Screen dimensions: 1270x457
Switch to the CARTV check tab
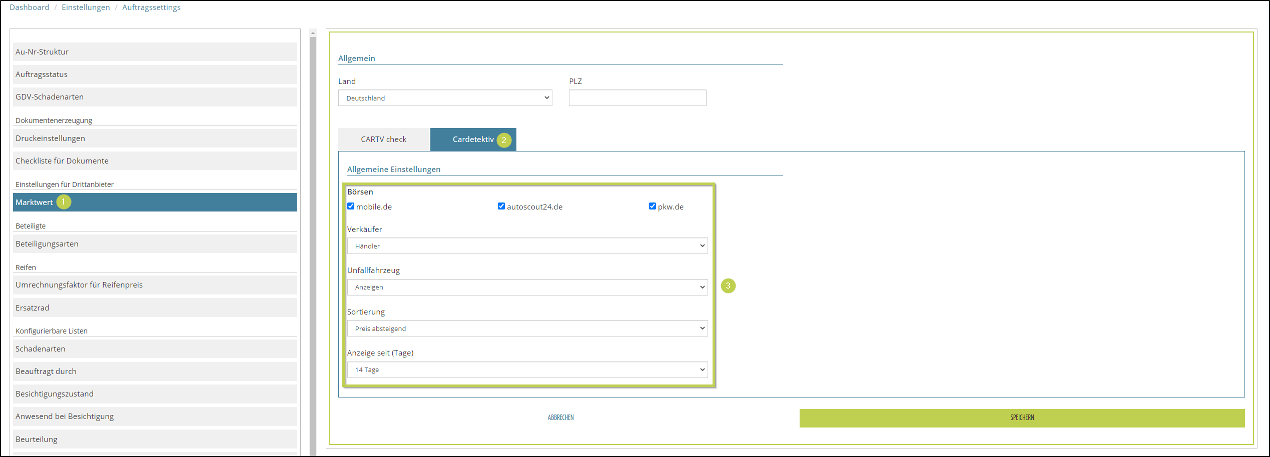coord(383,139)
